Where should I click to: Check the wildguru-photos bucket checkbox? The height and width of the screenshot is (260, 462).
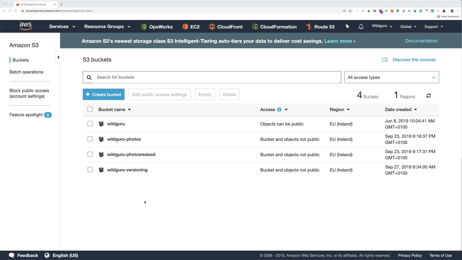pyautogui.click(x=90, y=139)
